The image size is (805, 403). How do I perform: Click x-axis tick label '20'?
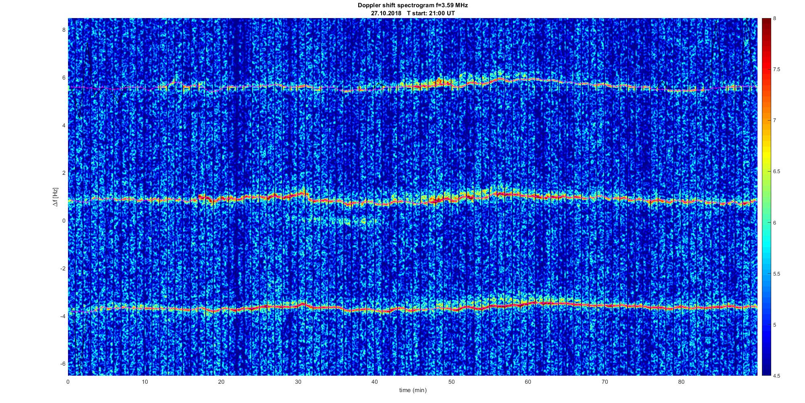(x=221, y=382)
